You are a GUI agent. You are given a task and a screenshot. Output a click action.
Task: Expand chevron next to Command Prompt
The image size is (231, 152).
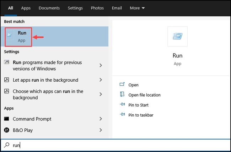(x=101, y=119)
